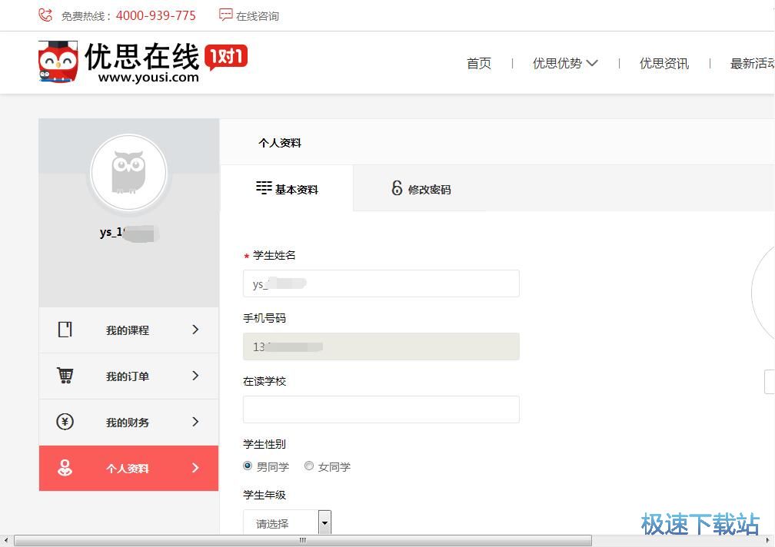
Task: Switch to the 修改密码 tab
Action: coord(421,188)
